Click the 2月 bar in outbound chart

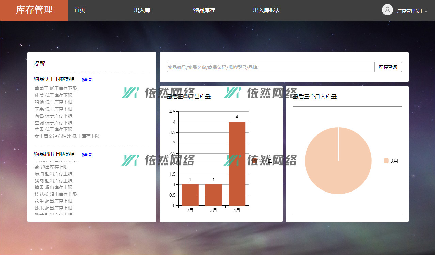pyautogui.click(x=190, y=195)
